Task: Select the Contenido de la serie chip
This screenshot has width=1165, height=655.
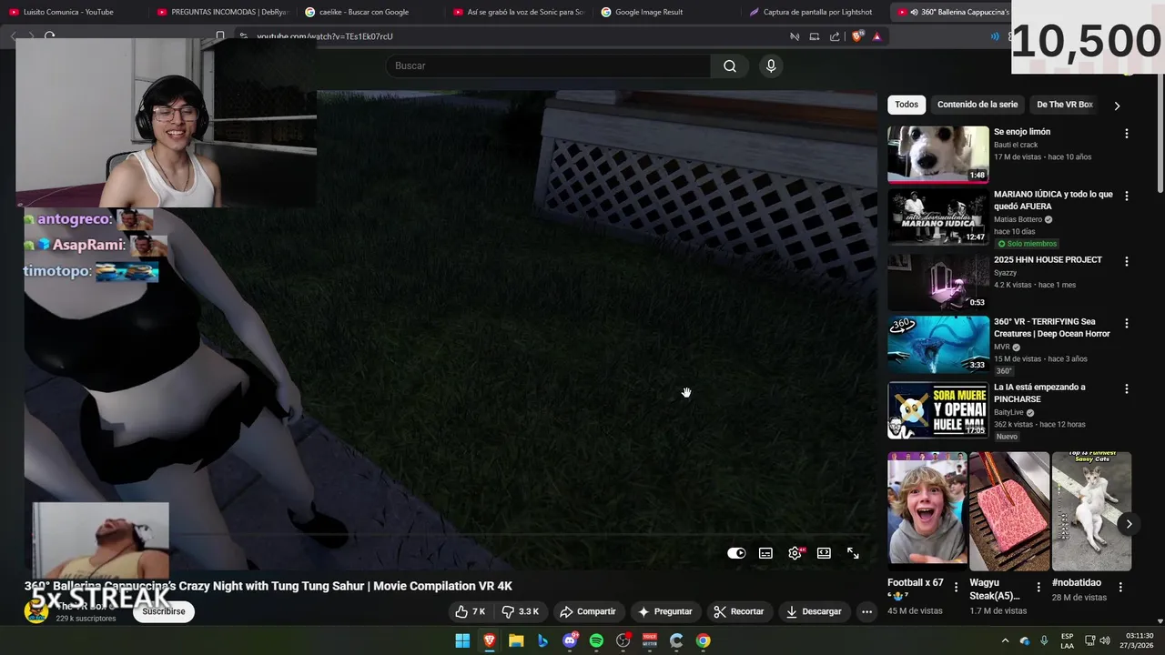Action: (978, 105)
